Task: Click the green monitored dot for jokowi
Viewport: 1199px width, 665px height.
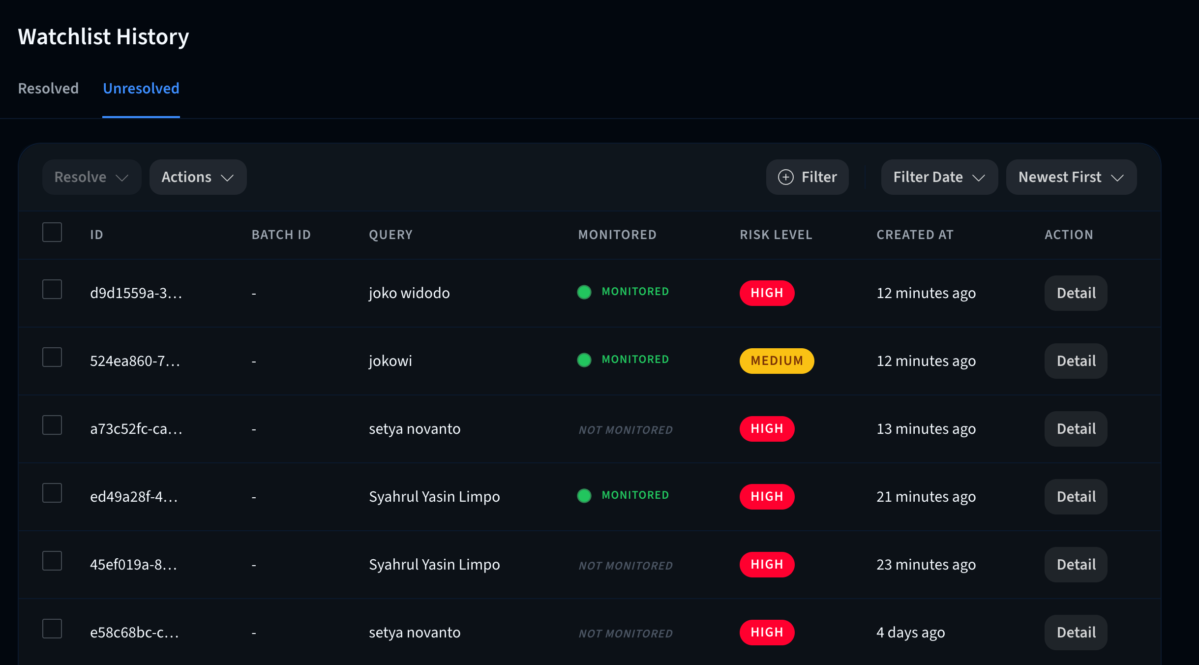Action: [584, 360]
